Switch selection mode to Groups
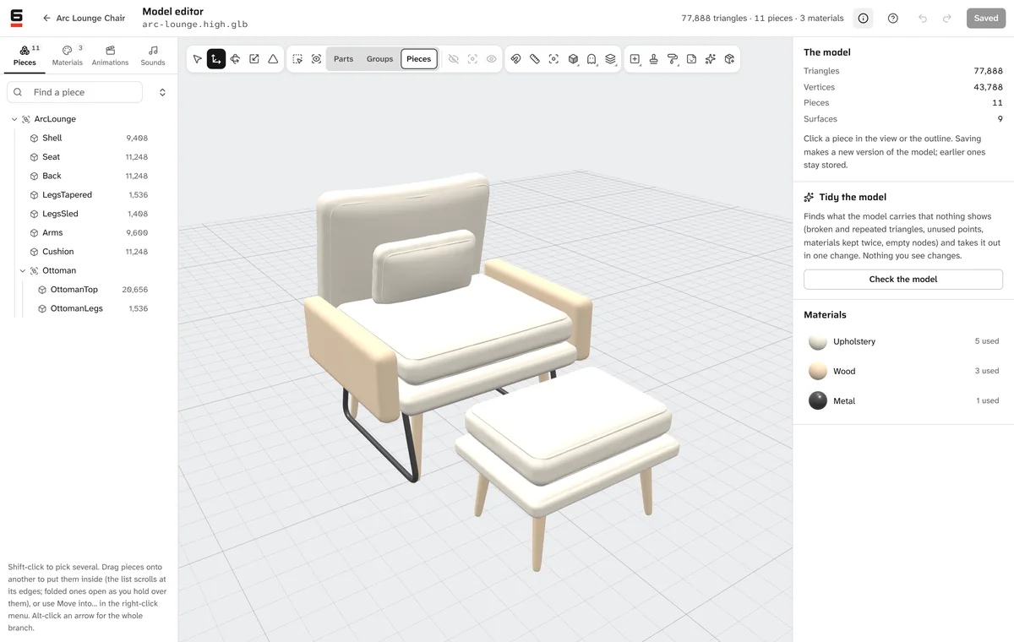 pos(379,59)
